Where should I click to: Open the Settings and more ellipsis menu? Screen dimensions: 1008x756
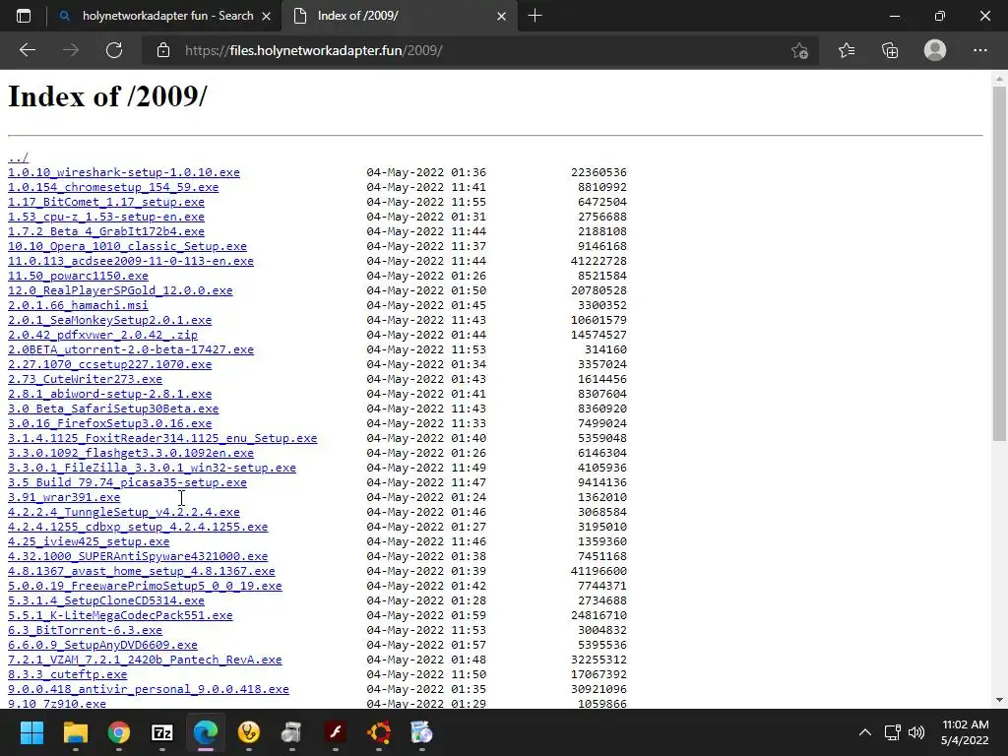tap(979, 50)
